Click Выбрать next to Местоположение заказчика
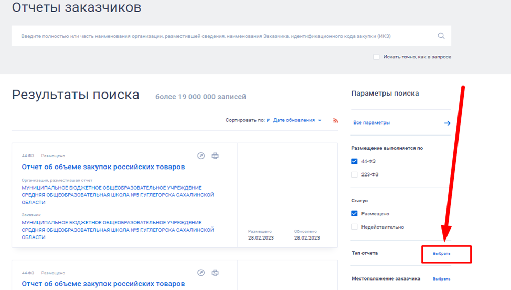 tap(441, 279)
